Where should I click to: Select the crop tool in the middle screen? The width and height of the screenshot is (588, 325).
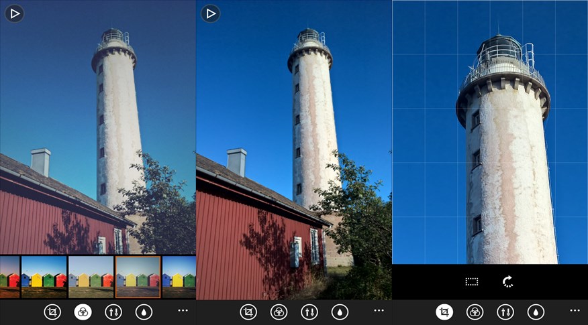pos(248,312)
